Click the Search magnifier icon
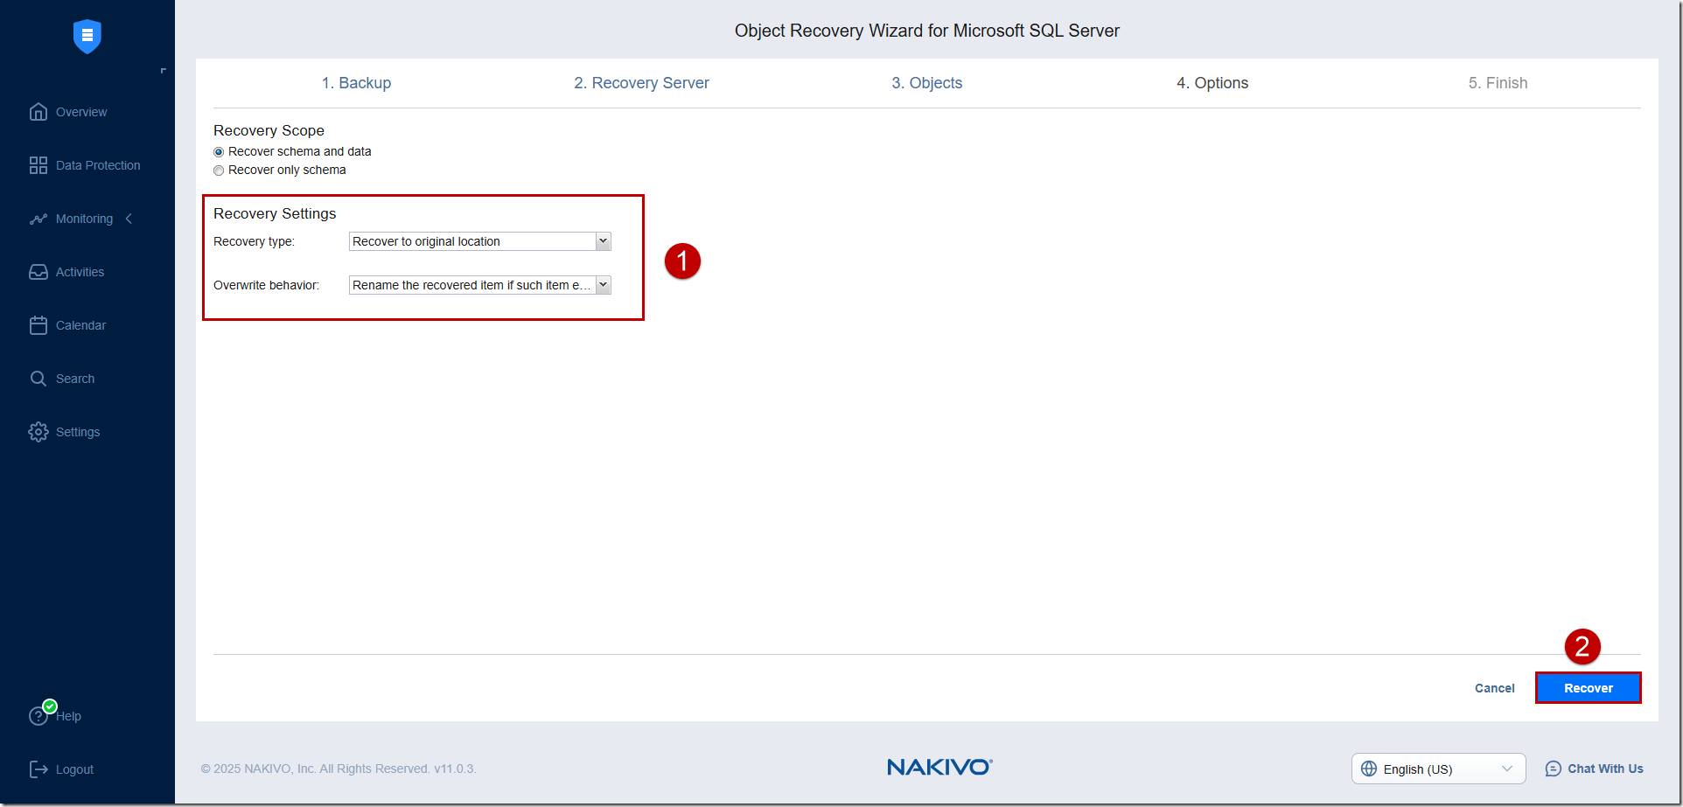Image resolution: width=1683 pixels, height=807 pixels. 38,379
